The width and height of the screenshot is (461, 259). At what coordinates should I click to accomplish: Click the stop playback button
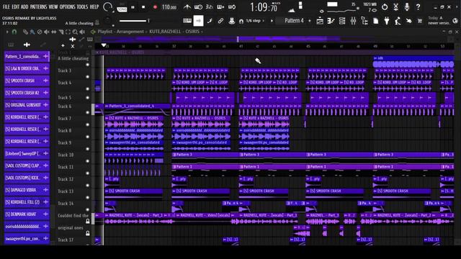click(x=143, y=7)
